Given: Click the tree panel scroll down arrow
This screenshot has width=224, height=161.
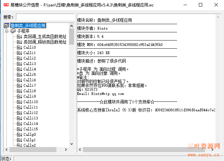Looking at the screenshot, I should pyautogui.click(x=72, y=144).
